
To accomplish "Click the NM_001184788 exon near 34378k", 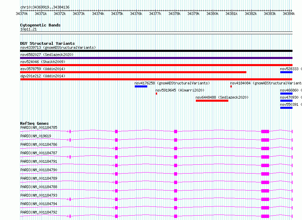I will 175,191.
